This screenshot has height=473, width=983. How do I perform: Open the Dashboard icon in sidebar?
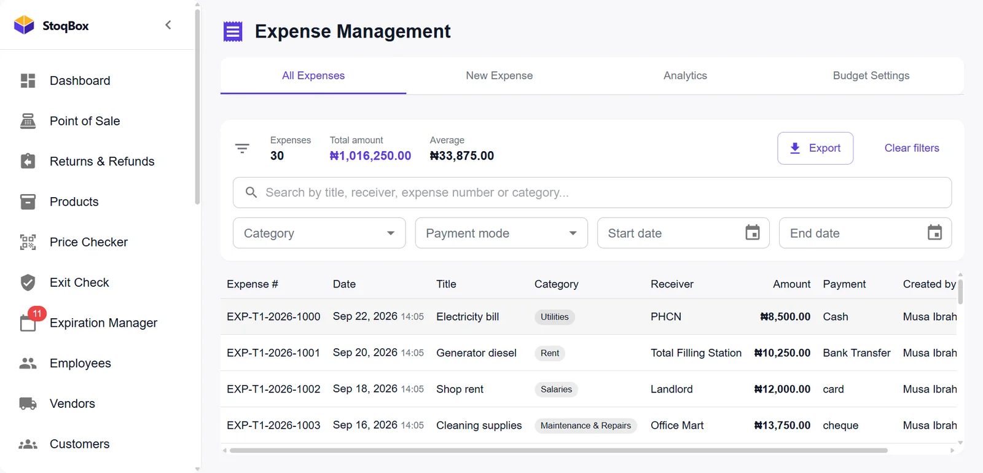coord(28,80)
